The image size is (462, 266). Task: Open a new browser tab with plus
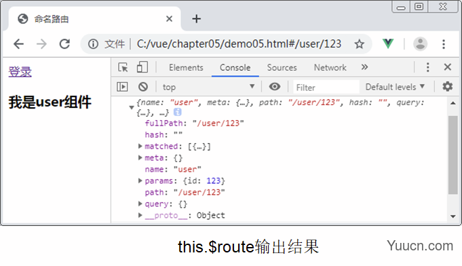pos(196,19)
